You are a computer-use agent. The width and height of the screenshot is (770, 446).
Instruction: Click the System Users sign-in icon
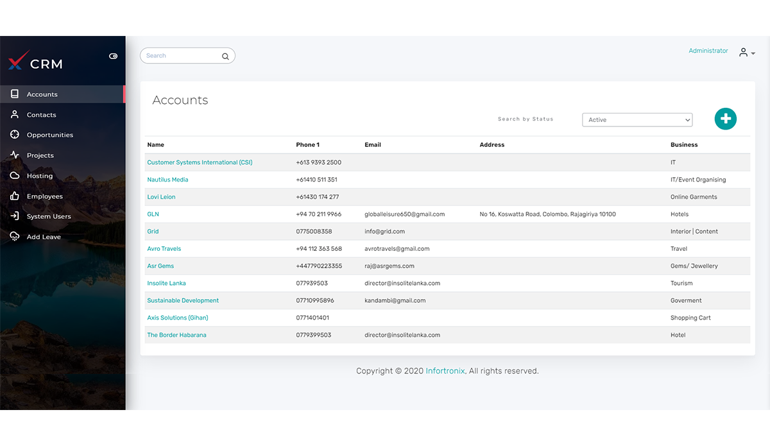point(15,216)
